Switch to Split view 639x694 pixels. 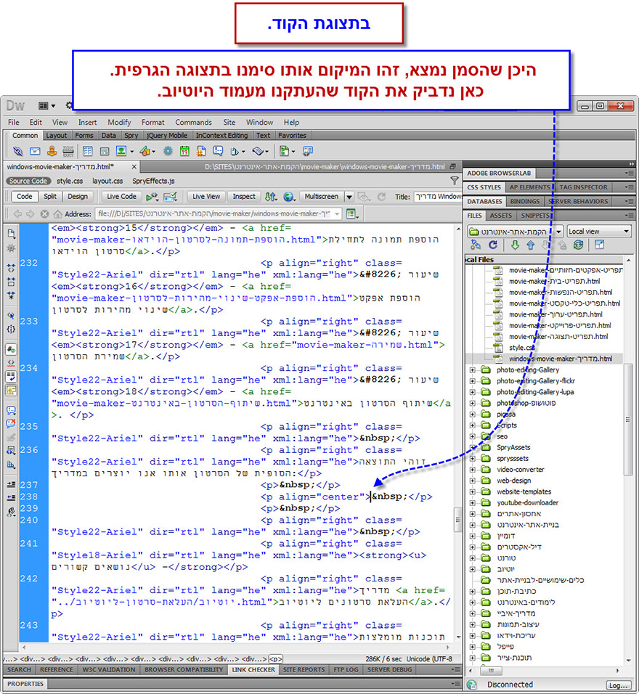[x=50, y=197]
